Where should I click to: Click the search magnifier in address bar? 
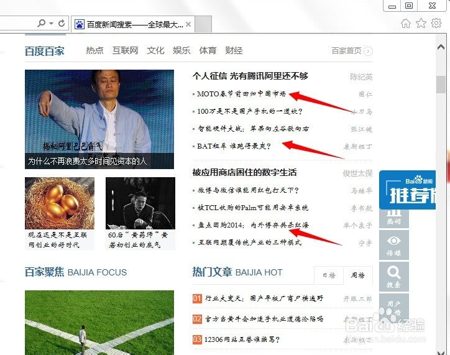pos(42,23)
